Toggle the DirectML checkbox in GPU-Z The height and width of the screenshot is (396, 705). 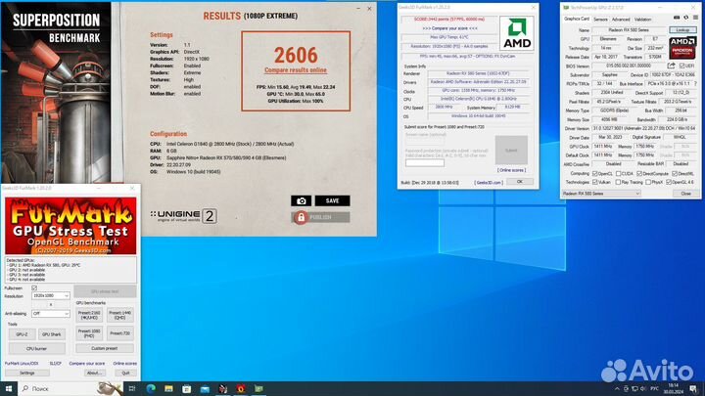click(675, 173)
